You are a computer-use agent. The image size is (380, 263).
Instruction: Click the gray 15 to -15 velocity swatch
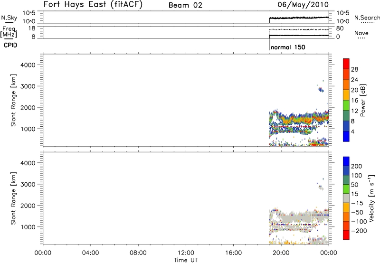346,198
